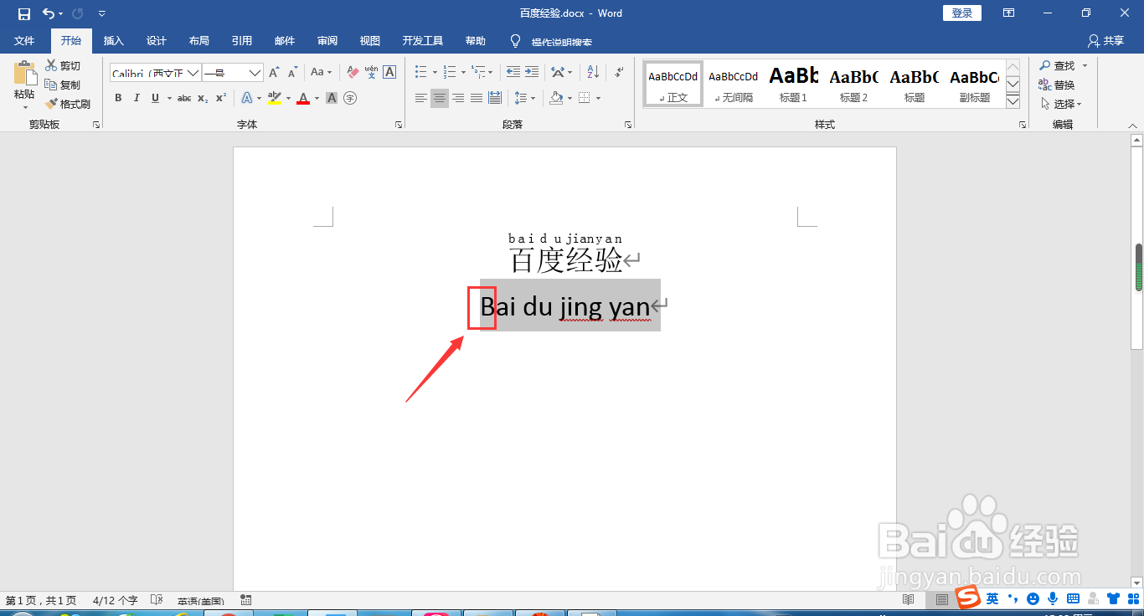This screenshot has height=616, width=1144.
Task: Increase paragraph indent
Action: point(532,72)
